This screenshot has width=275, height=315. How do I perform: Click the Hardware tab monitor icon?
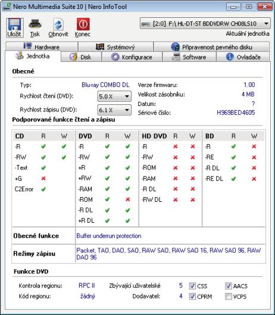point(27,46)
